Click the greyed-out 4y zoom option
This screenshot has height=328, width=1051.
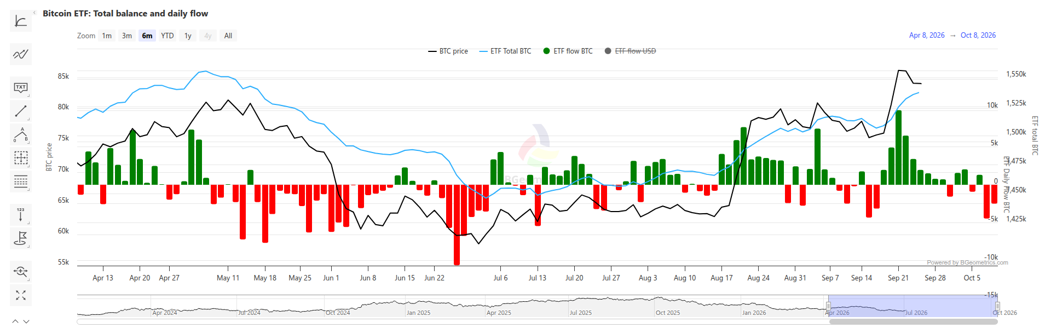(208, 36)
